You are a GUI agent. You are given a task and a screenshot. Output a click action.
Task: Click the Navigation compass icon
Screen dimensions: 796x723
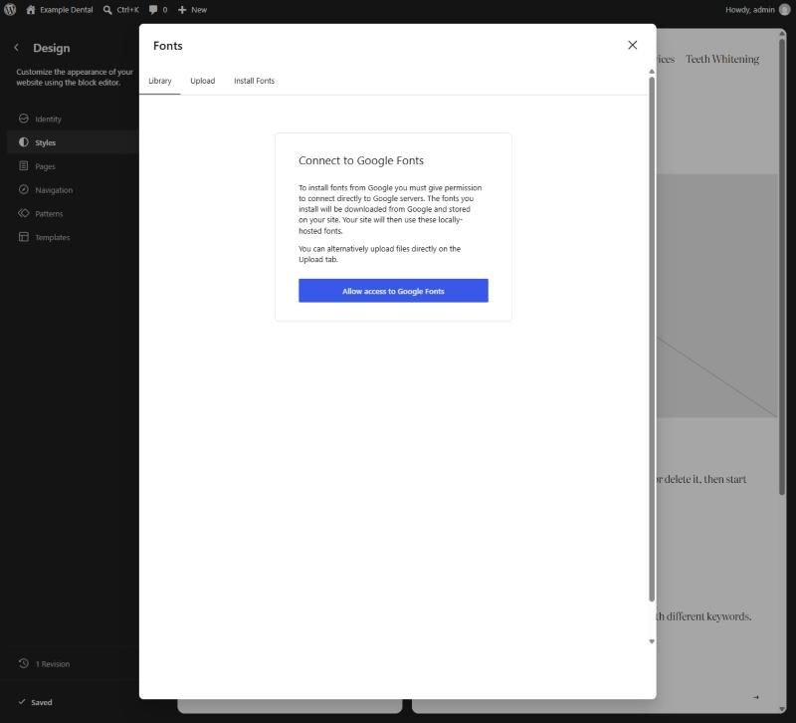(x=23, y=189)
